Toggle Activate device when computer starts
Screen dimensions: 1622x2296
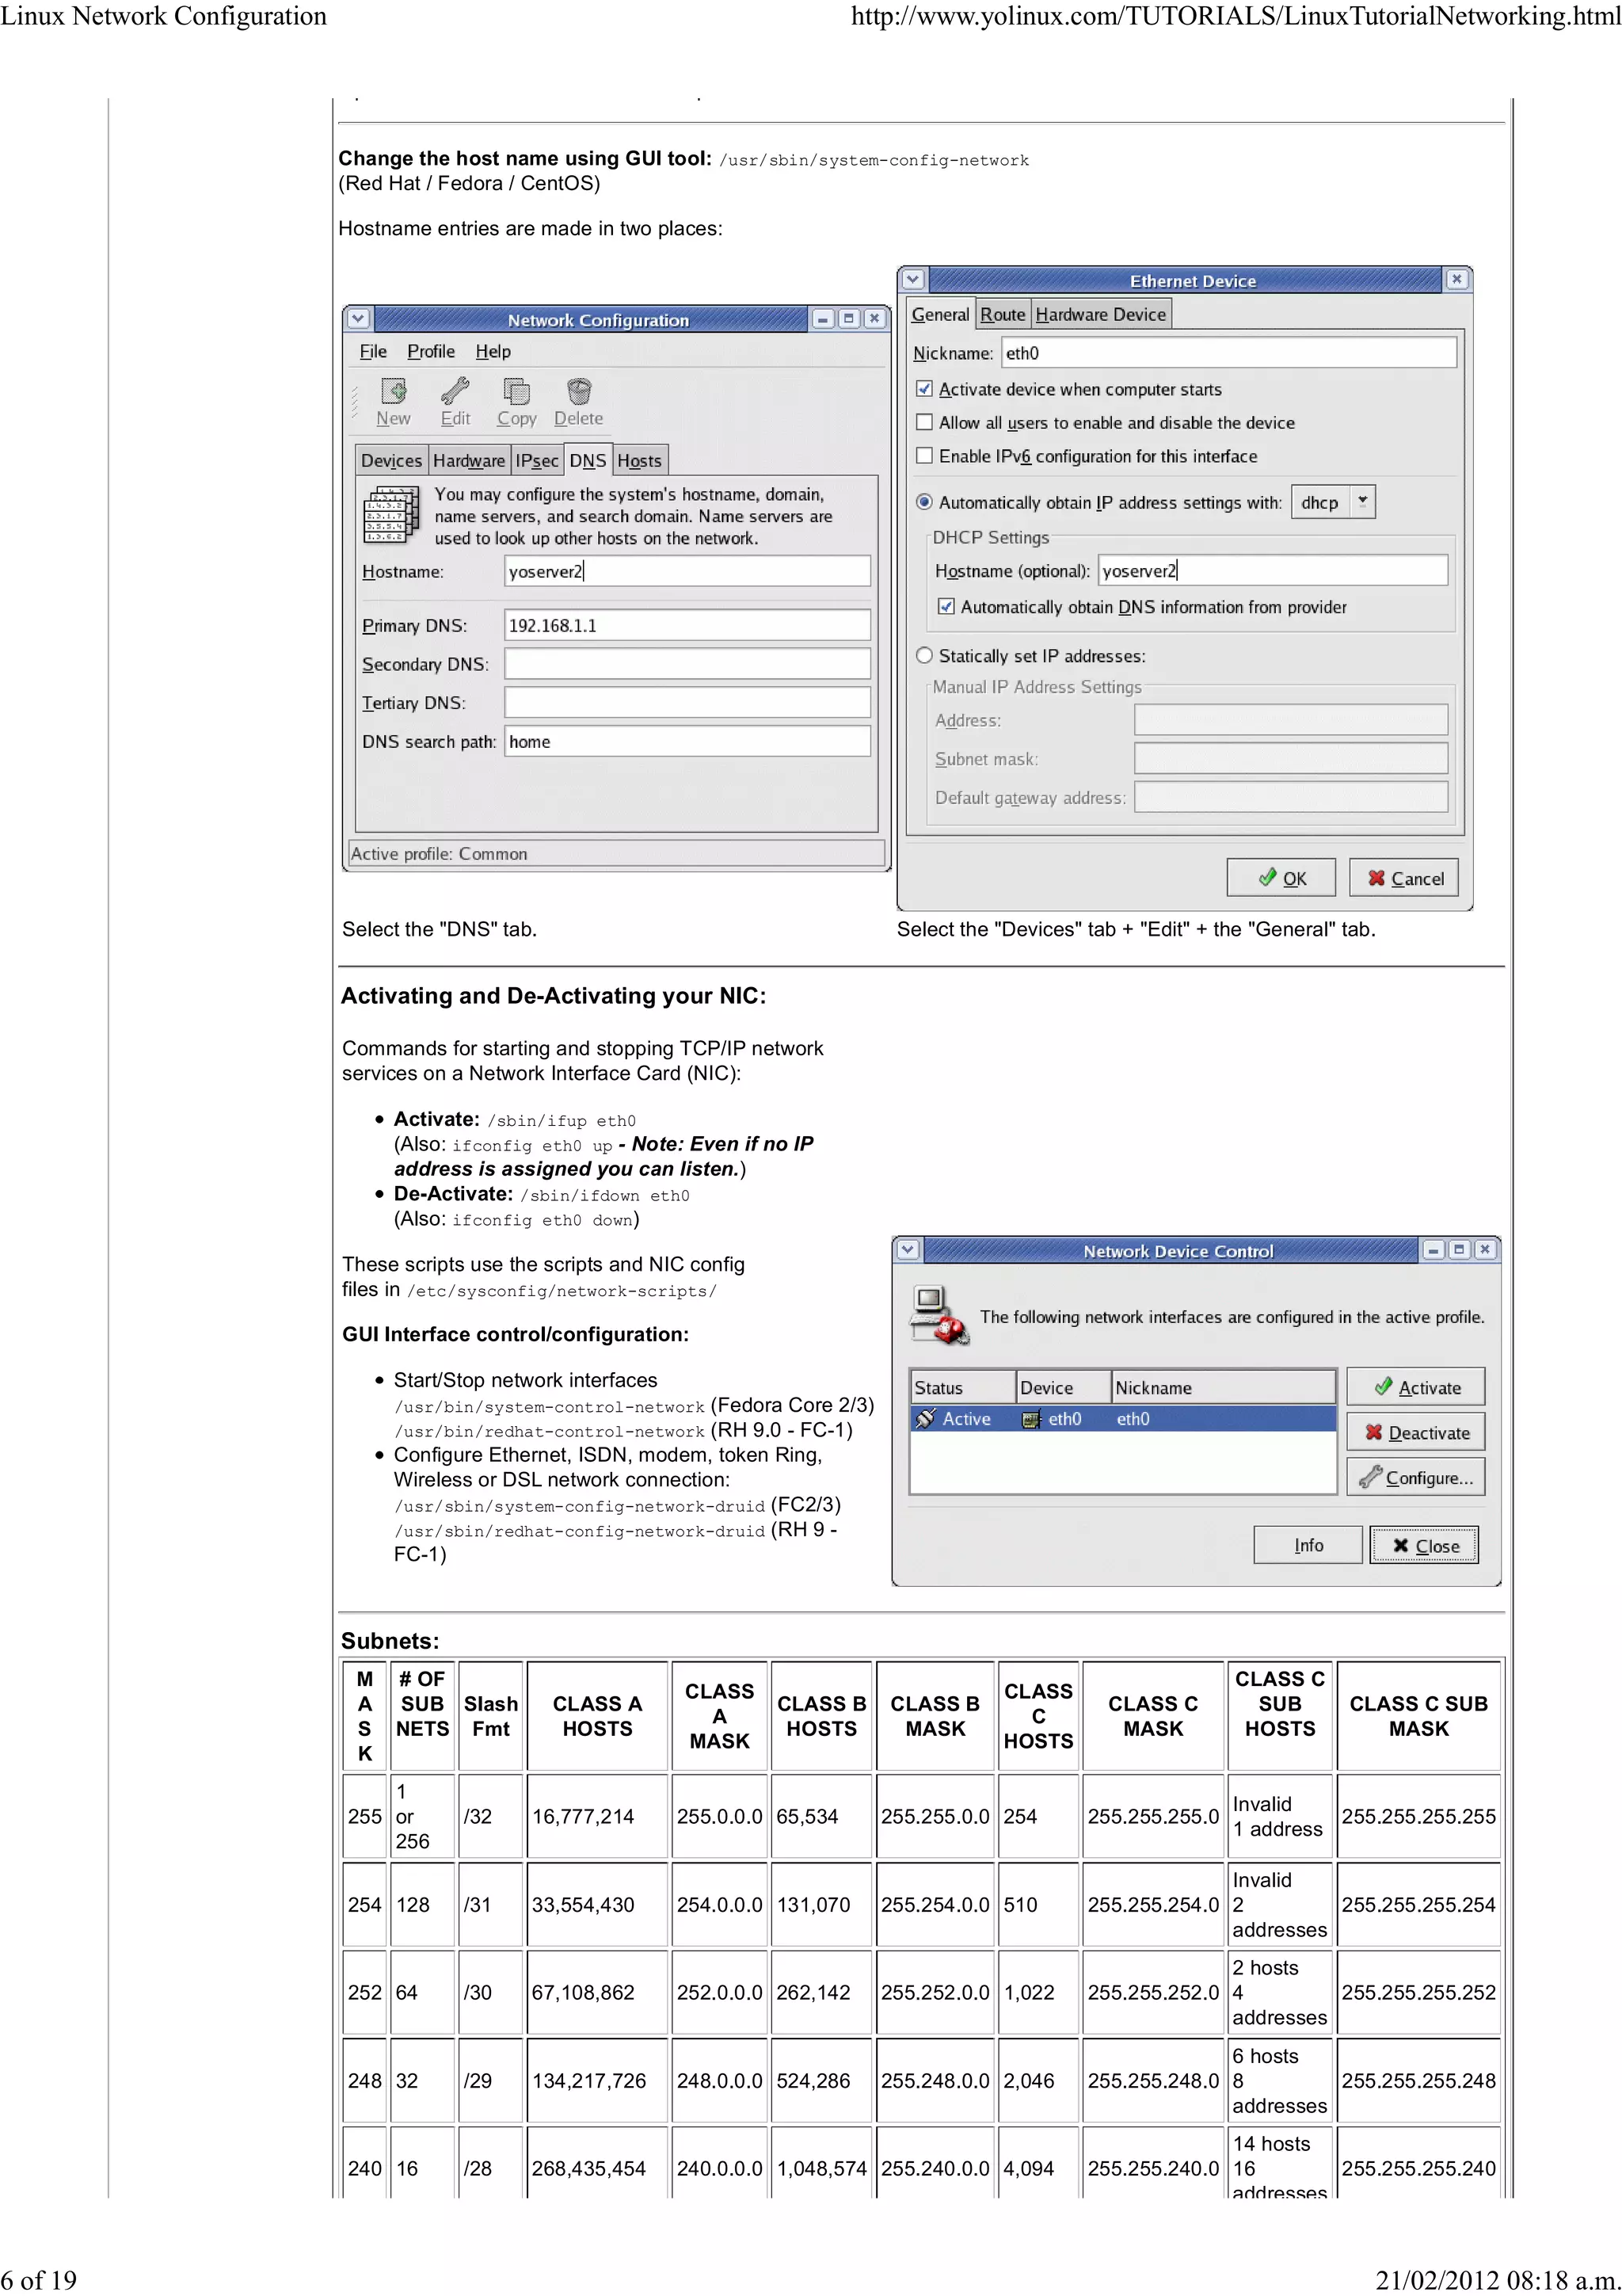coord(924,389)
